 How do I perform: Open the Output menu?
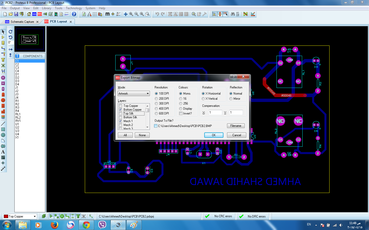click(15, 8)
